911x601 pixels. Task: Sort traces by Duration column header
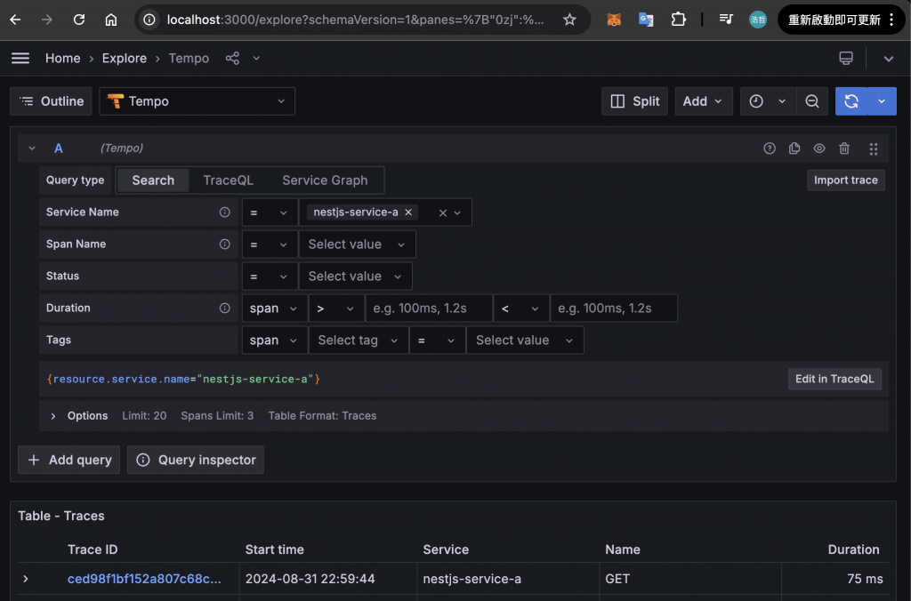[853, 549]
